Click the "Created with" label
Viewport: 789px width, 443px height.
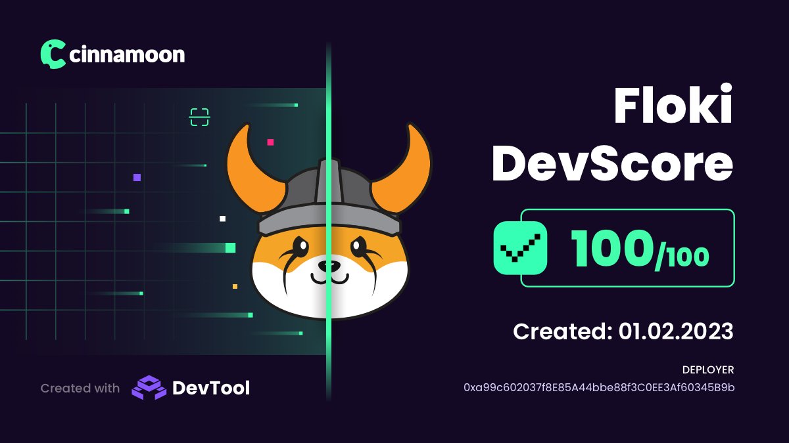[80, 388]
